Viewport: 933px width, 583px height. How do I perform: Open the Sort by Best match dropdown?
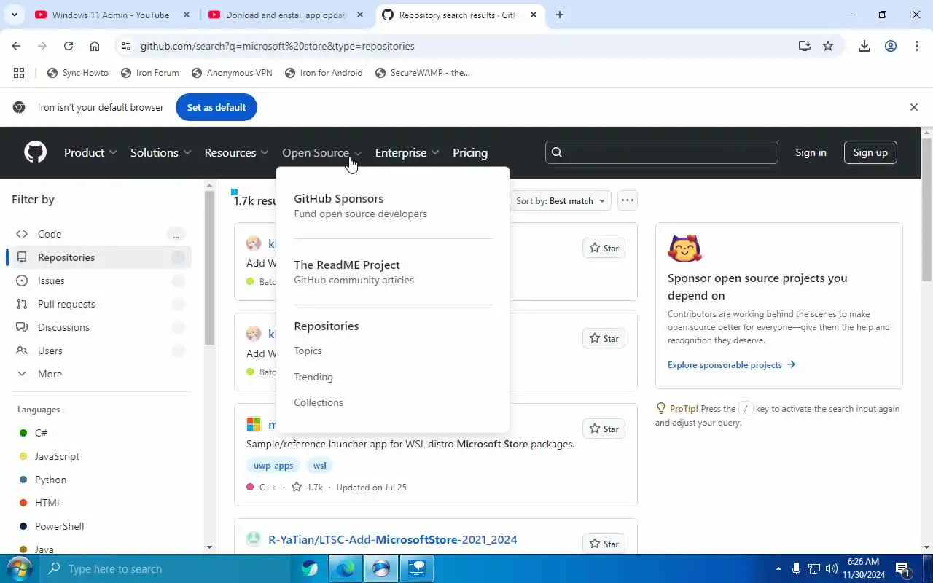point(561,200)
